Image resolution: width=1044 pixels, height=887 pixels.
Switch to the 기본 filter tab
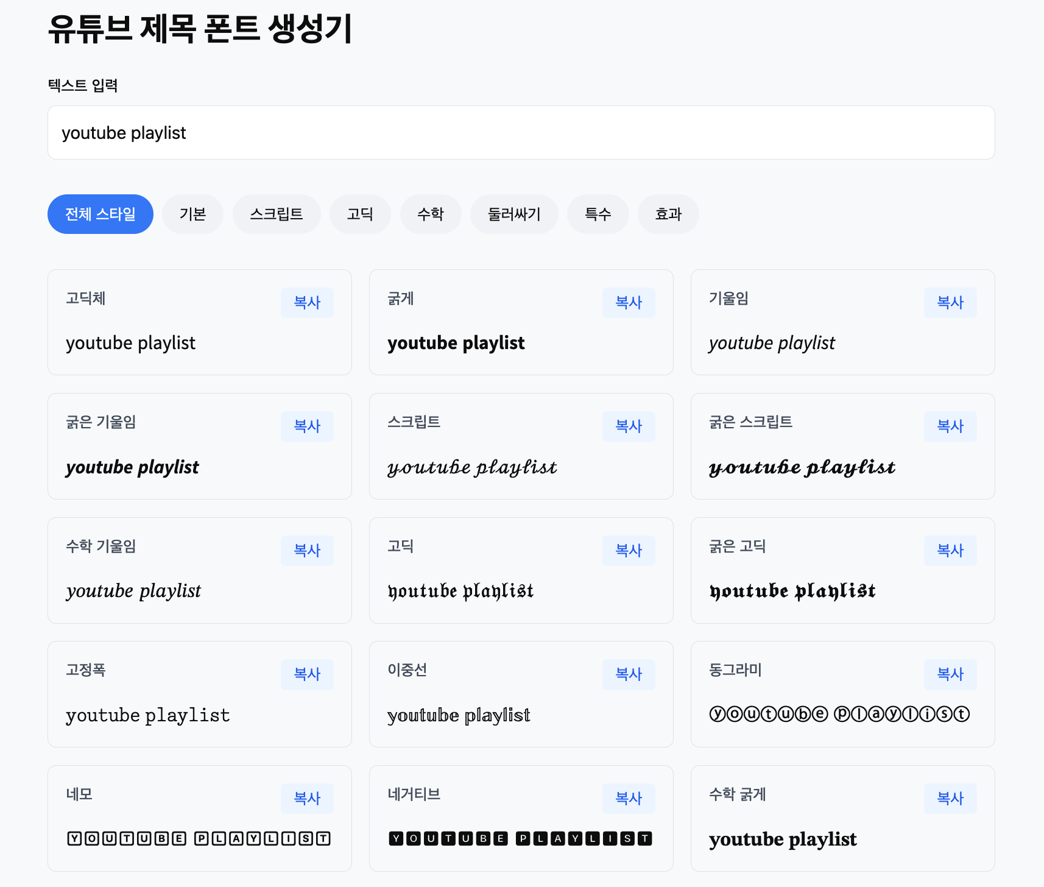[192, 214]
